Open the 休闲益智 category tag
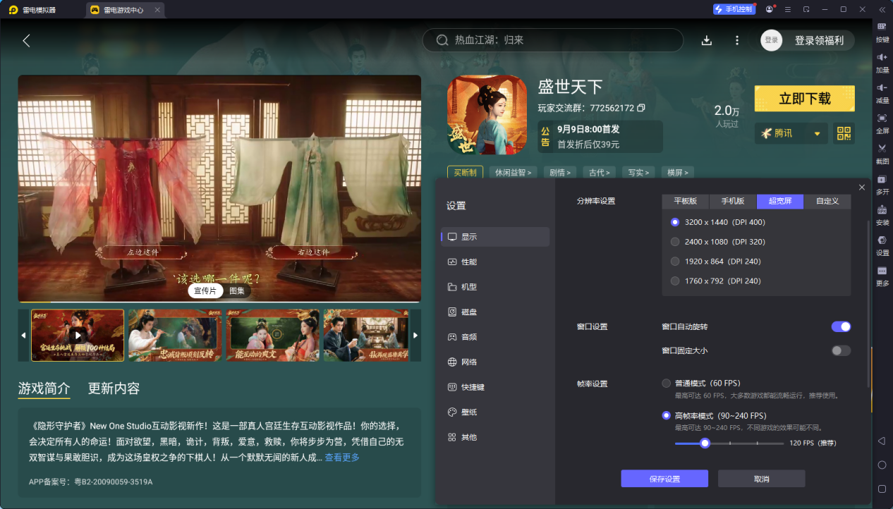 point(514,172)
